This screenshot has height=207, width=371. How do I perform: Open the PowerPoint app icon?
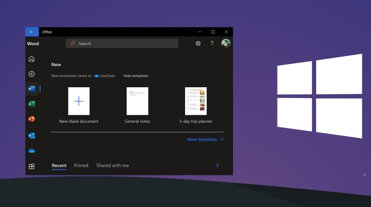point(32,119)
